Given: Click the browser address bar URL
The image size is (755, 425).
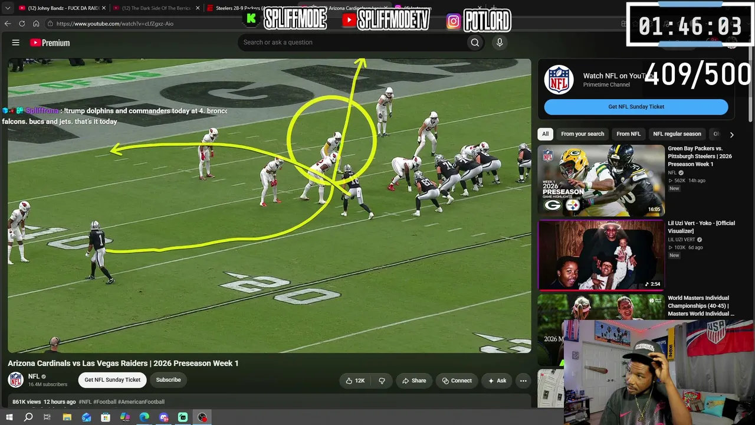Looking at the screenshot, I should point(115,24).
